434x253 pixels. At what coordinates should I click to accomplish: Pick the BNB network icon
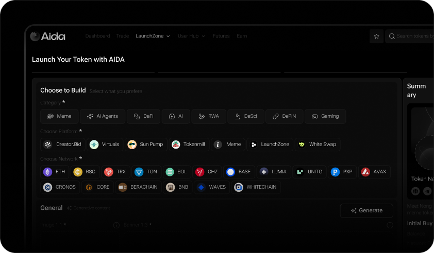click(x=170, y=187)
